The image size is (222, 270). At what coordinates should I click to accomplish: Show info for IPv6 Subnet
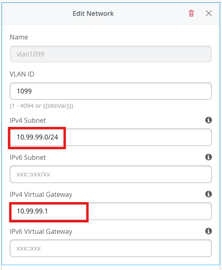pyautogui.click(x=209, y=157)
